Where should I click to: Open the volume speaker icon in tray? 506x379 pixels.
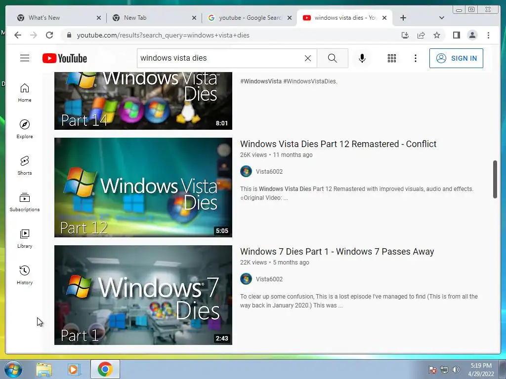click(x=456, y=370)
